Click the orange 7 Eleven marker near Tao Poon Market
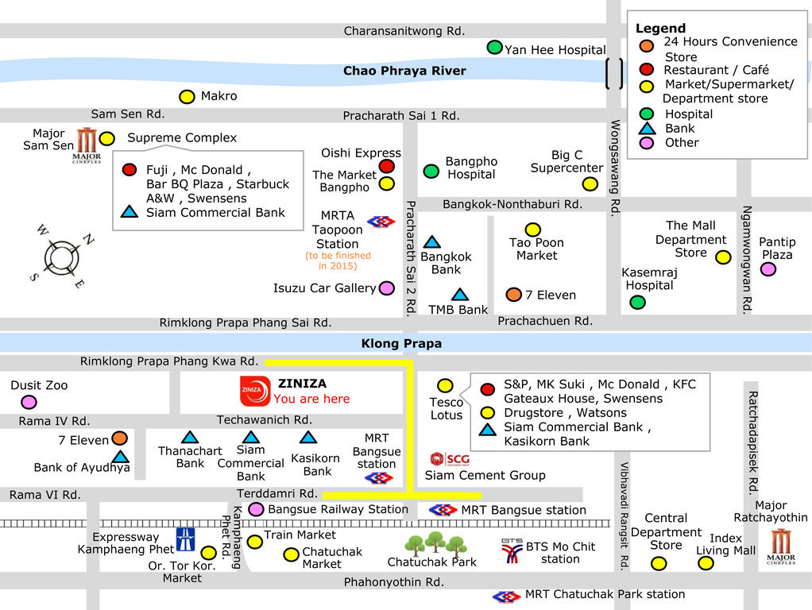 coord(514,295)
